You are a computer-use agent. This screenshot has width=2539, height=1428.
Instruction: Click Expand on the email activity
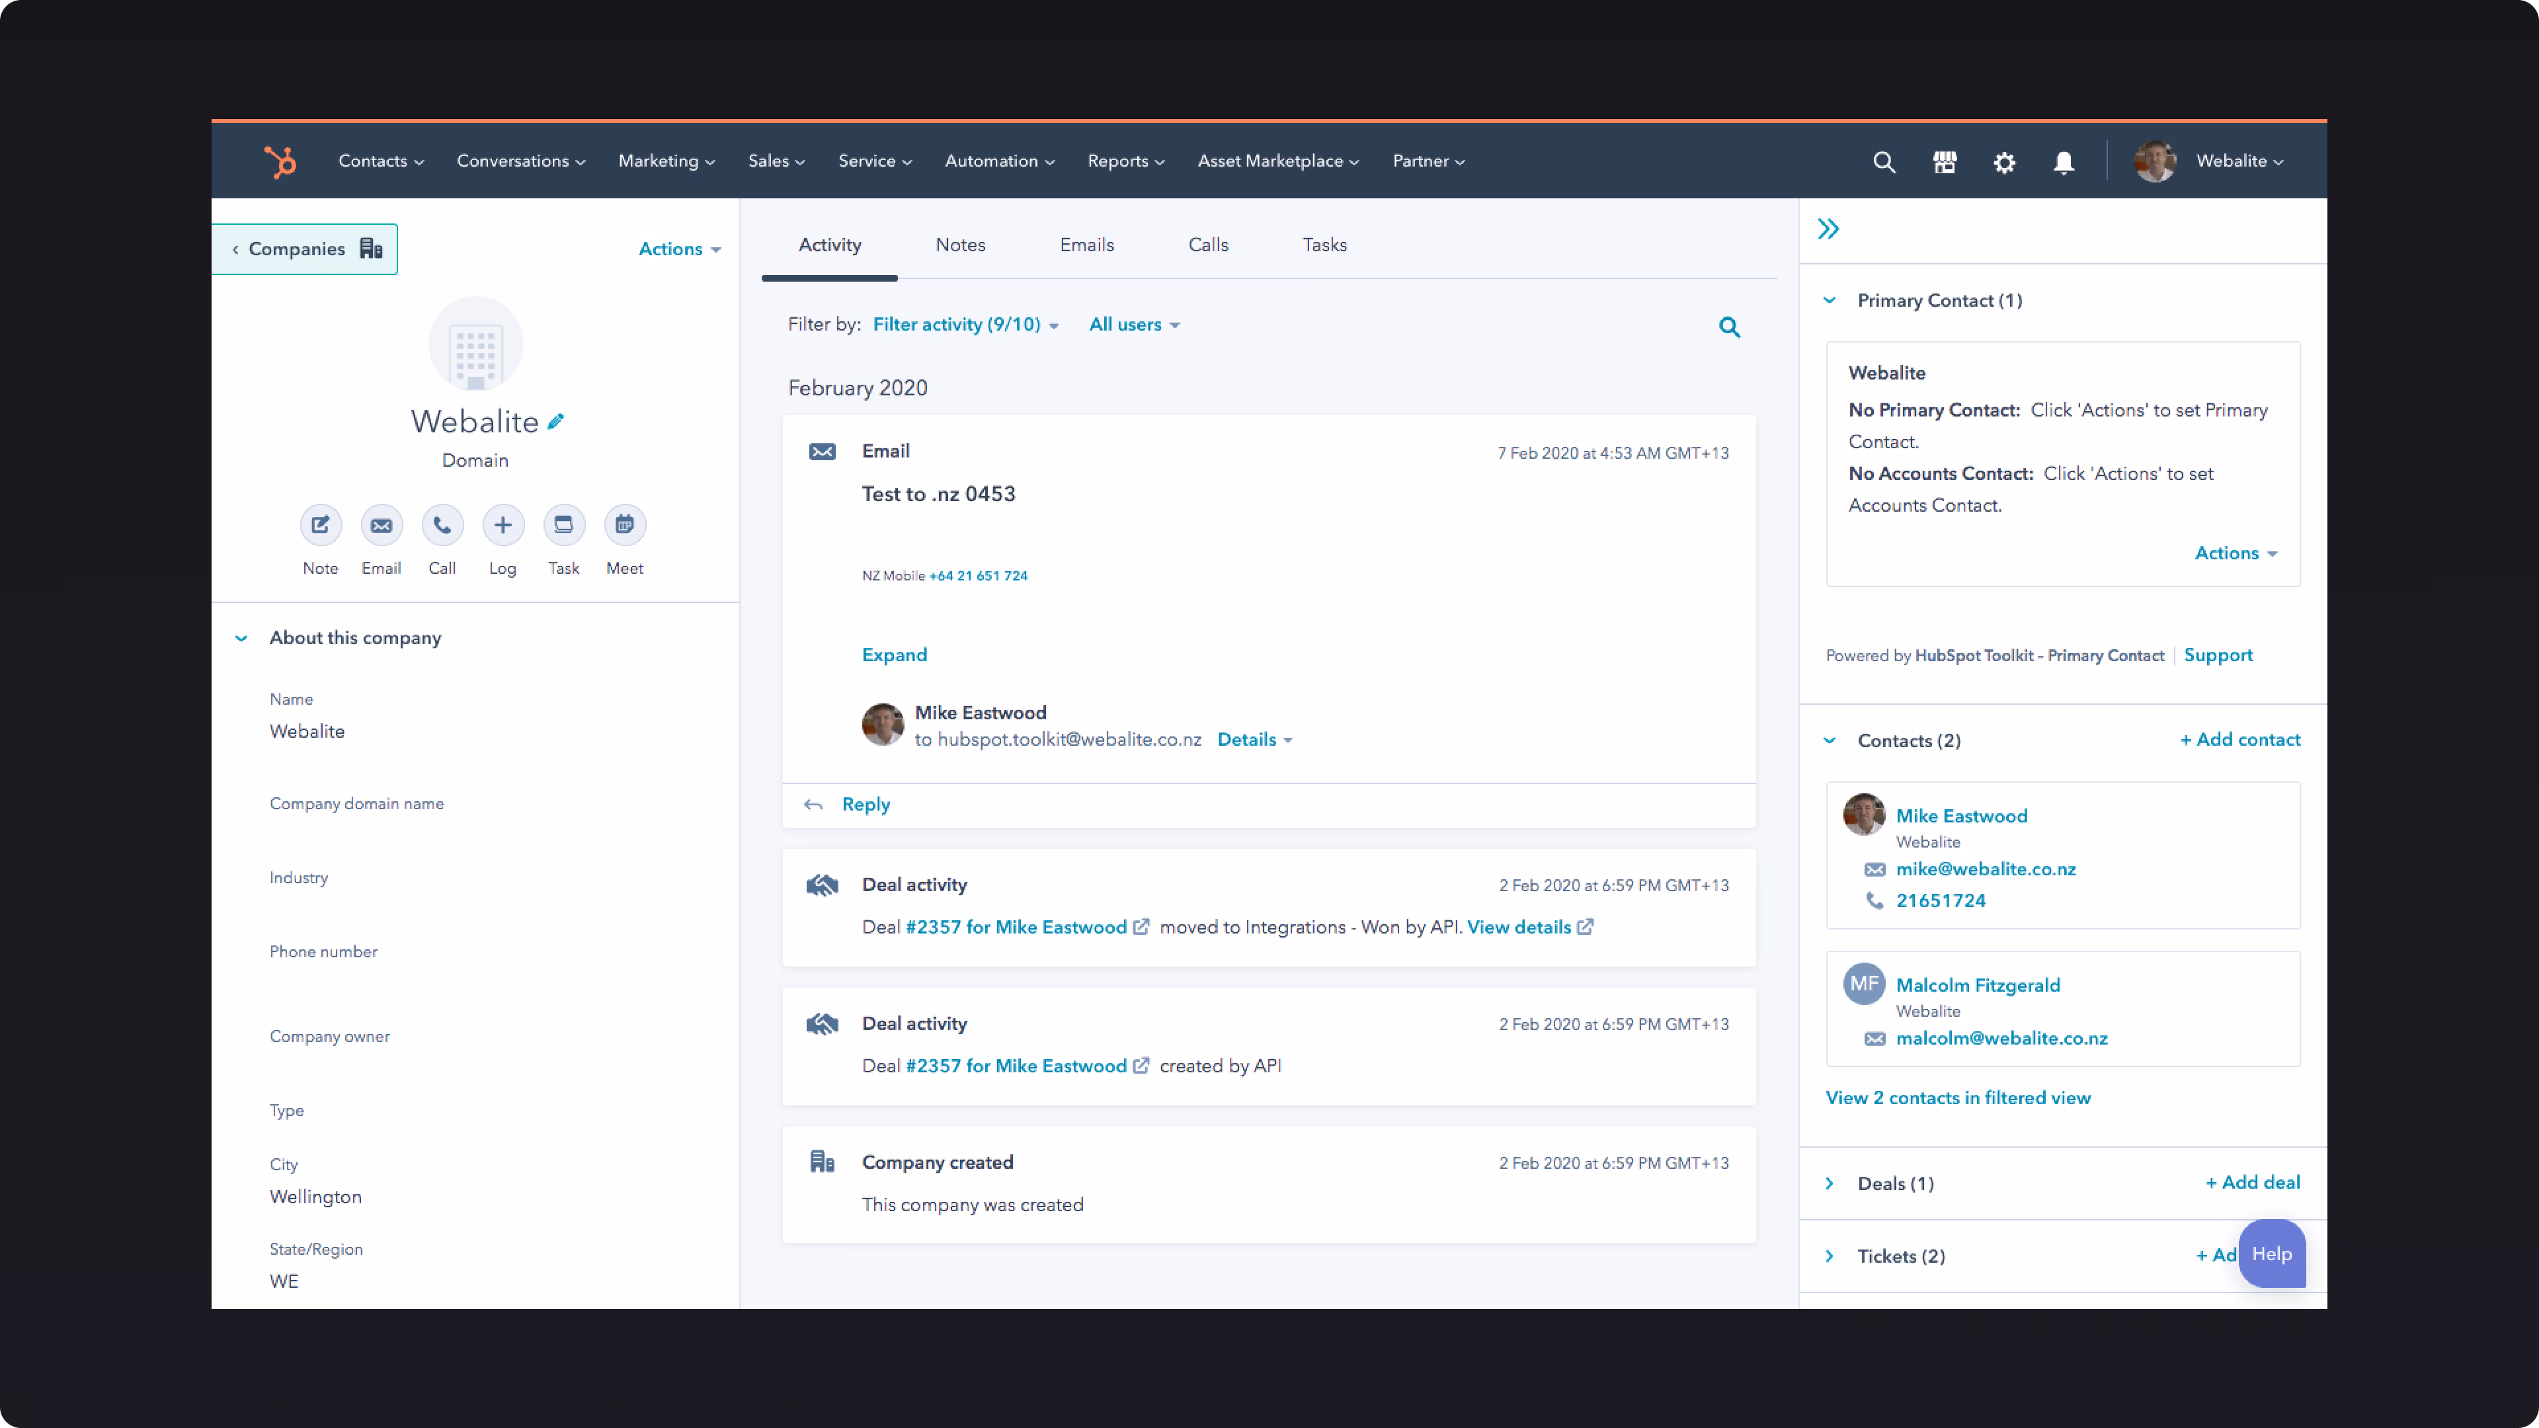coord(894,655)
